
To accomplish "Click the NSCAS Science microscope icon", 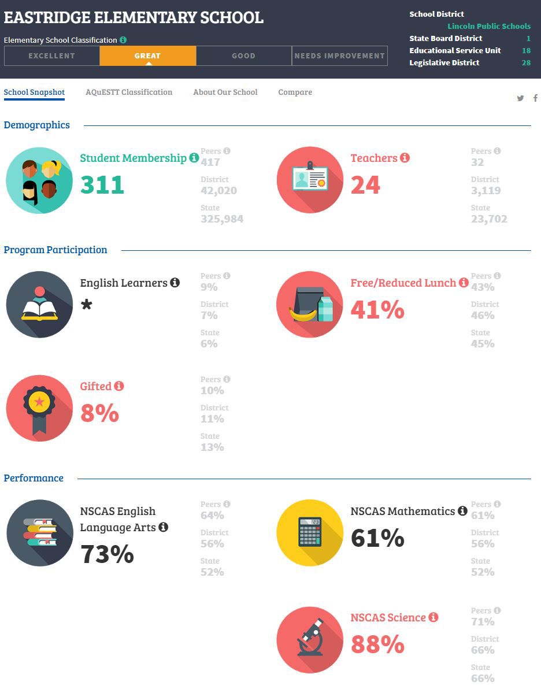I will [x=310, y=640].
